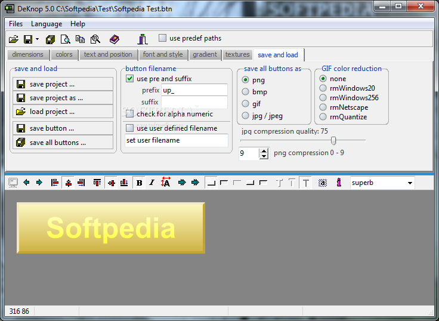The image size is (439, 321).
Task: Click the load project ... button
Action: pos(63,112)
